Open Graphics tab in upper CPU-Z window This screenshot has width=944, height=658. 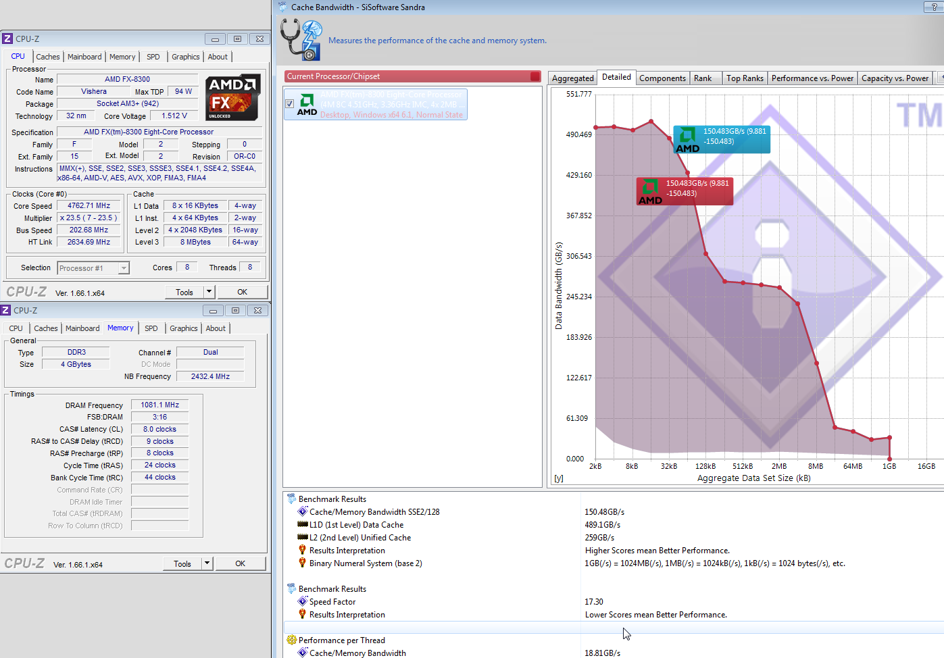click(186, 57)
